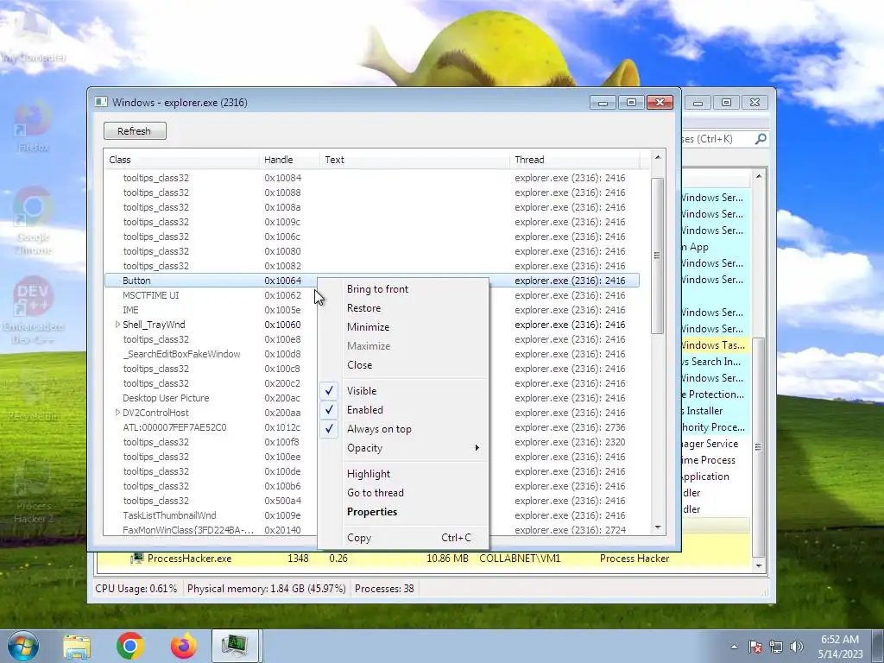
Task: Open File Explorer from the taskbar
Action: point(77,646)
